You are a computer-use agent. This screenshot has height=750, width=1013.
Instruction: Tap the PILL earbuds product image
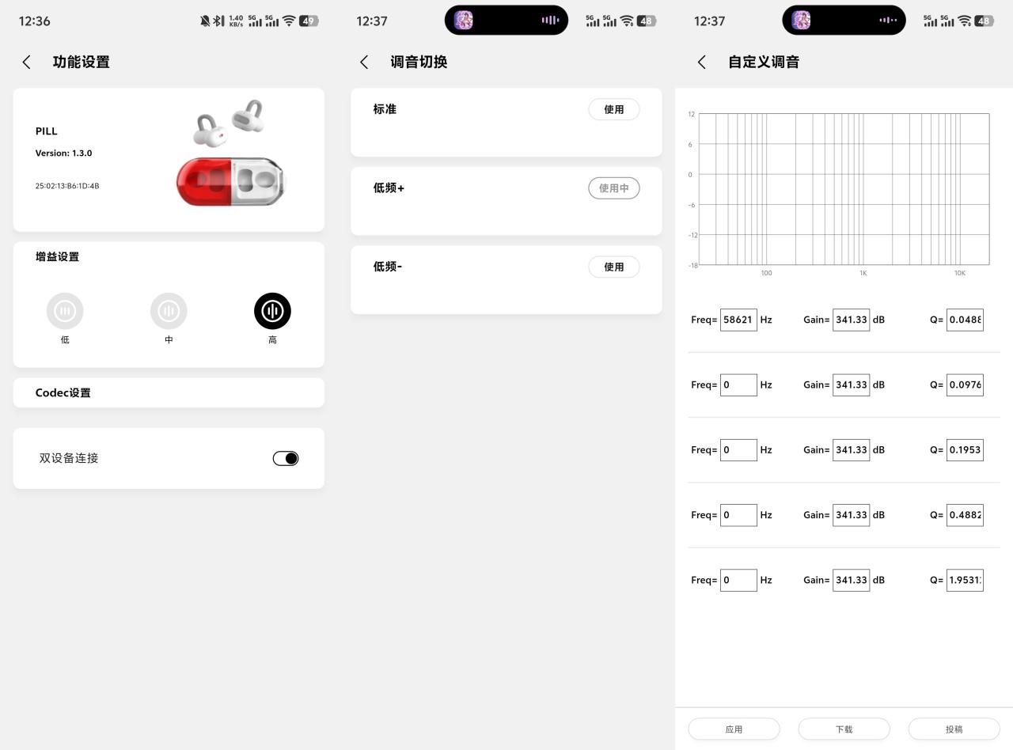[231, 153]
